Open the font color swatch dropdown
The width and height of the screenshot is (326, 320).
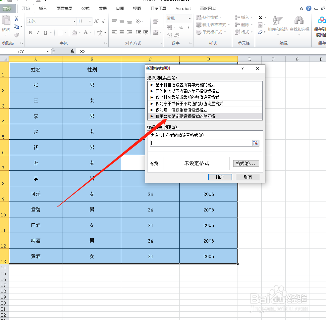[90, 32]
